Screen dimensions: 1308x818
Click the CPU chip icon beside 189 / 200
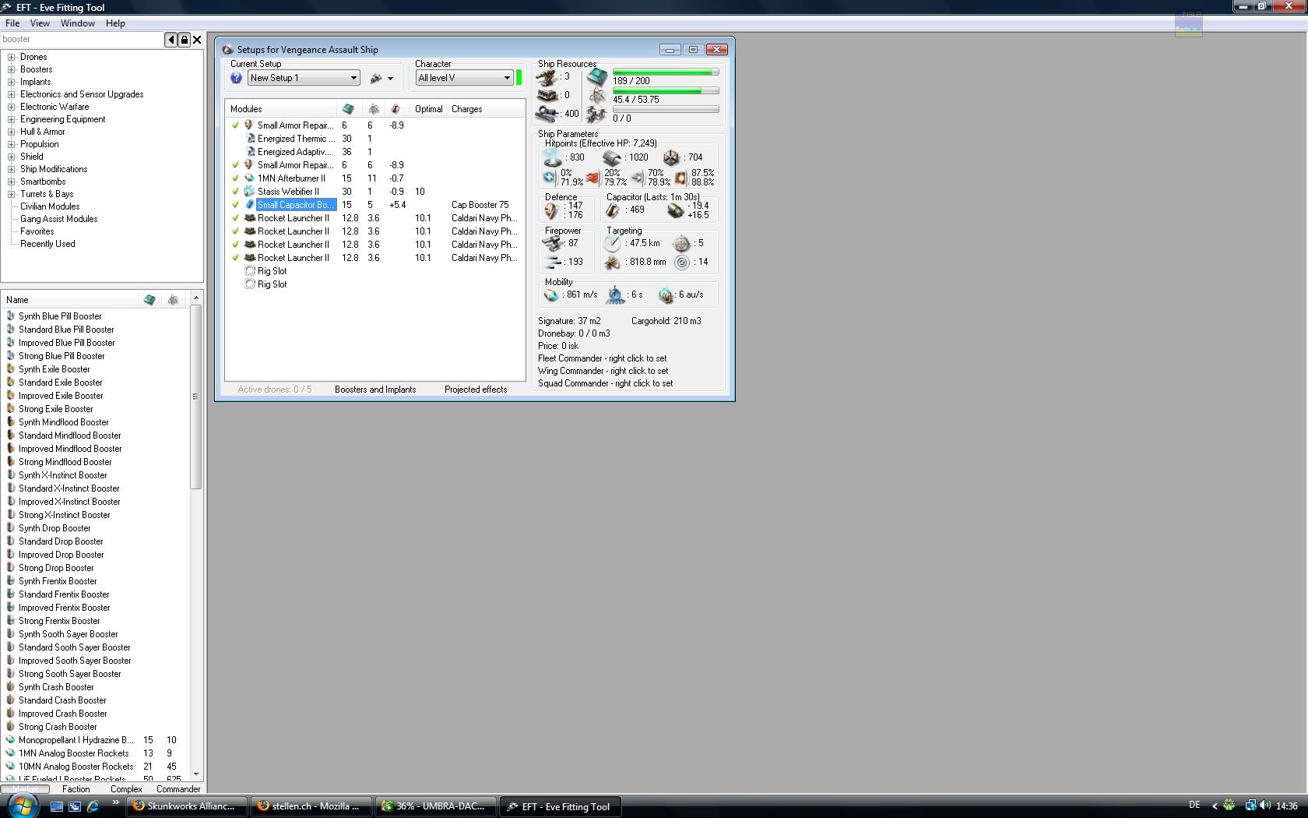pyautogui.click(x=597, y=77)
